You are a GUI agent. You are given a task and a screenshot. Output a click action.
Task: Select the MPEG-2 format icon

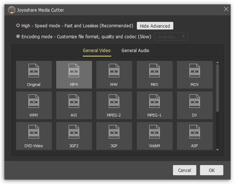tap(114, 105)
